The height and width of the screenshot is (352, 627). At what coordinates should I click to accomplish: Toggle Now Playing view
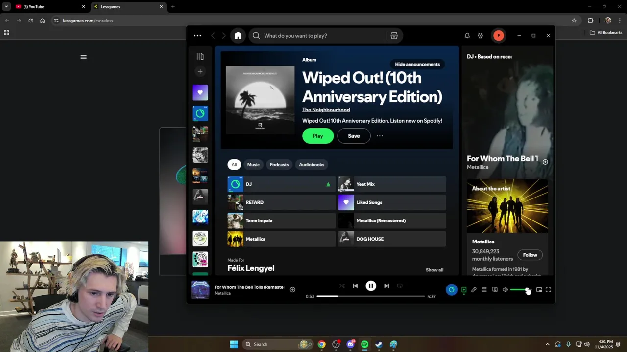click(x=464, y=290)
